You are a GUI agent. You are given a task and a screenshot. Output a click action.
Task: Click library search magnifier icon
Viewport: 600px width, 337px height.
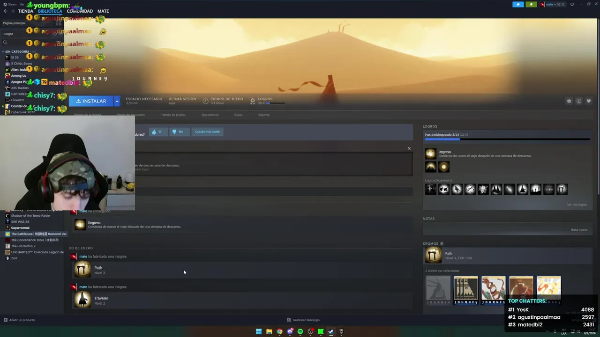click(5, 43)
